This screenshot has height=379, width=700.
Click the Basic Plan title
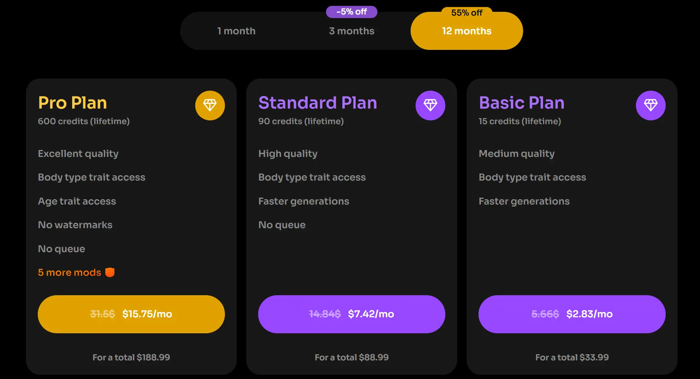(x=522, y=103)
